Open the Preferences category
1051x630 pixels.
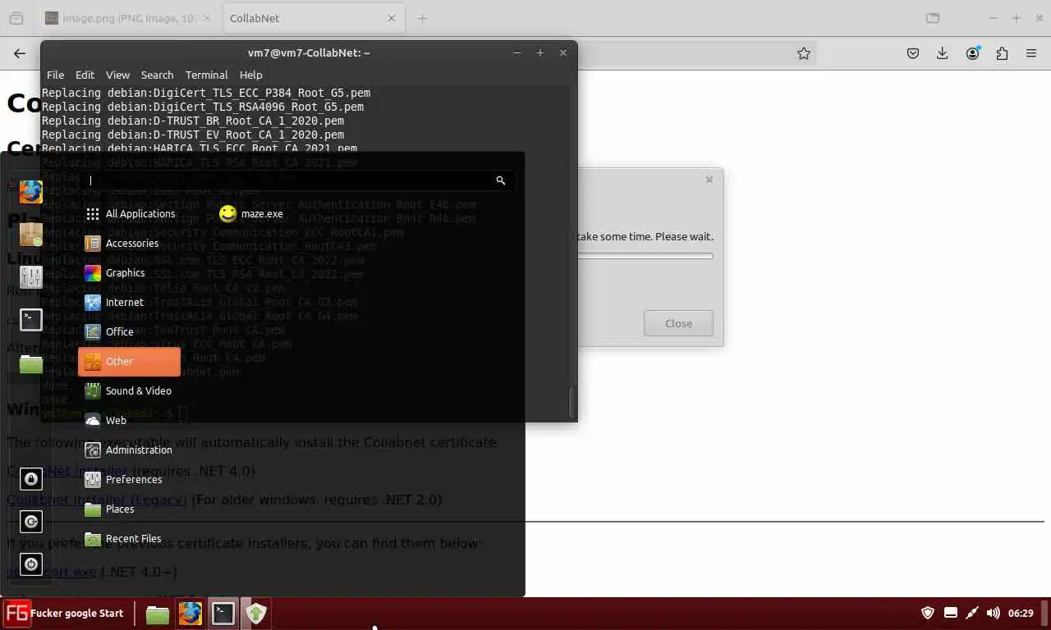pos(130,479)
